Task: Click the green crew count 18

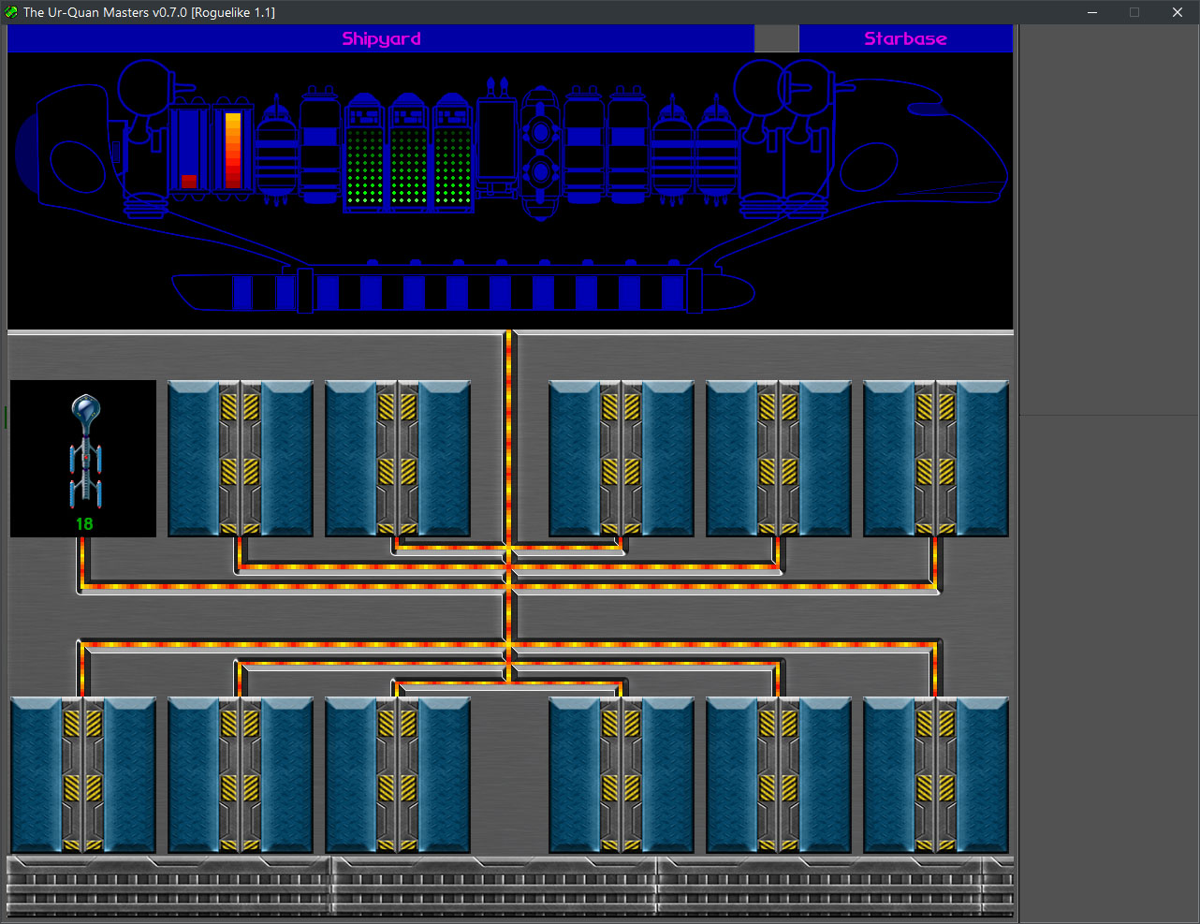Action: click(x=84, y=524)
